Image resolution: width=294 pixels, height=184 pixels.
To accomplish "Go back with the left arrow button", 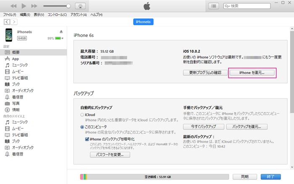I will (x=7, y=22).
